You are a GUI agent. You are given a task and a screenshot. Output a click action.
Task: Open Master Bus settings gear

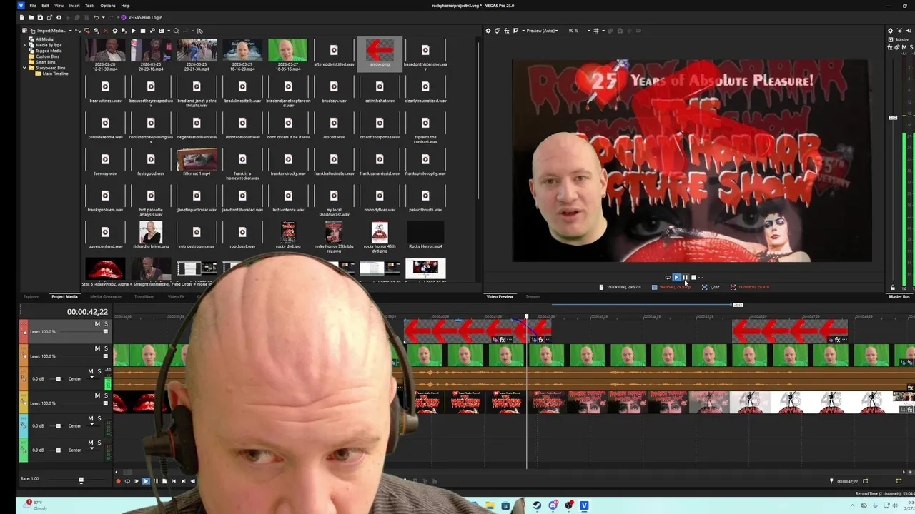(890, 31)
